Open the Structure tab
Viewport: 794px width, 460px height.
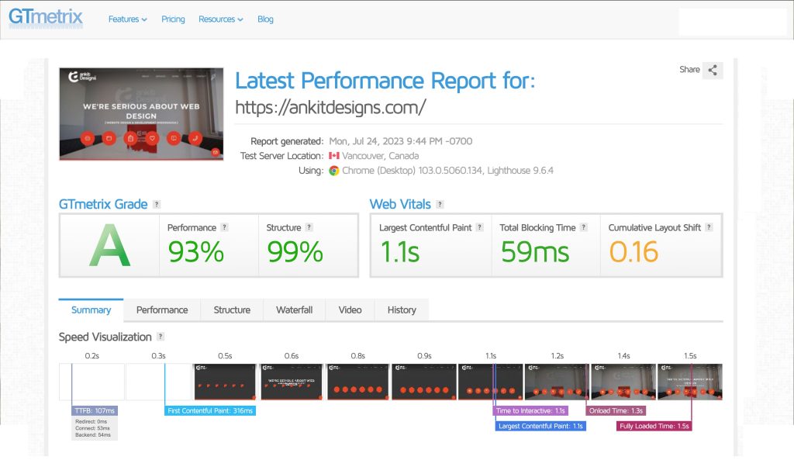tap(232, 310)
